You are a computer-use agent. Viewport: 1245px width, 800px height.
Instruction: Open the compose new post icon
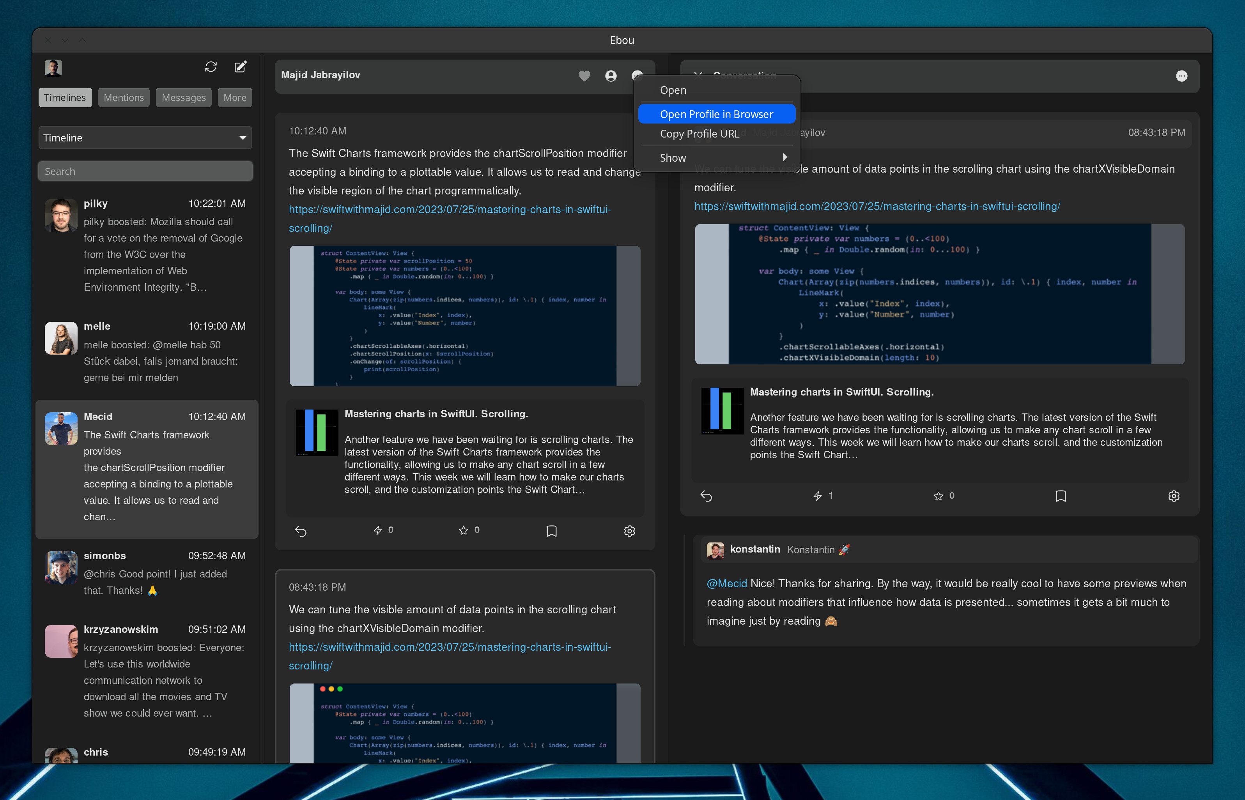pyautogui.click(x=240, y=67)
